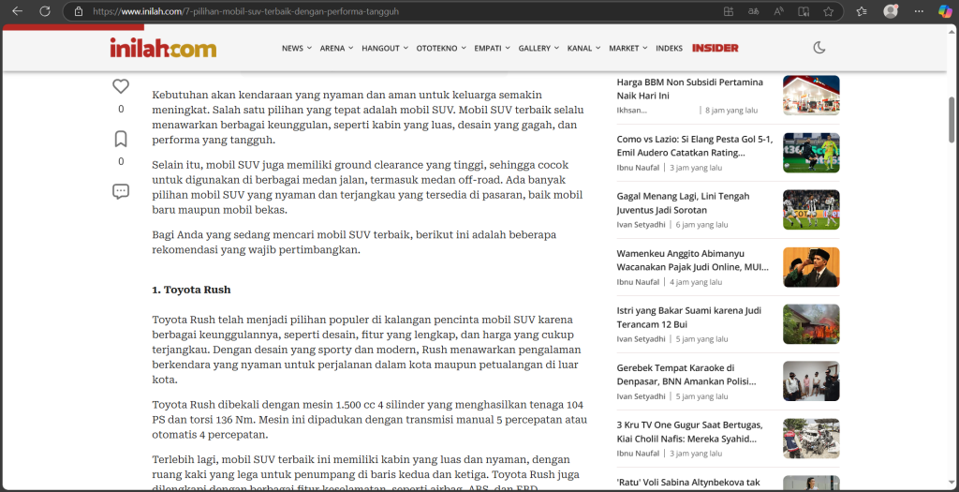View site security lock info
Viewport: 959px width, 492px height.
(x=79, y=11)
